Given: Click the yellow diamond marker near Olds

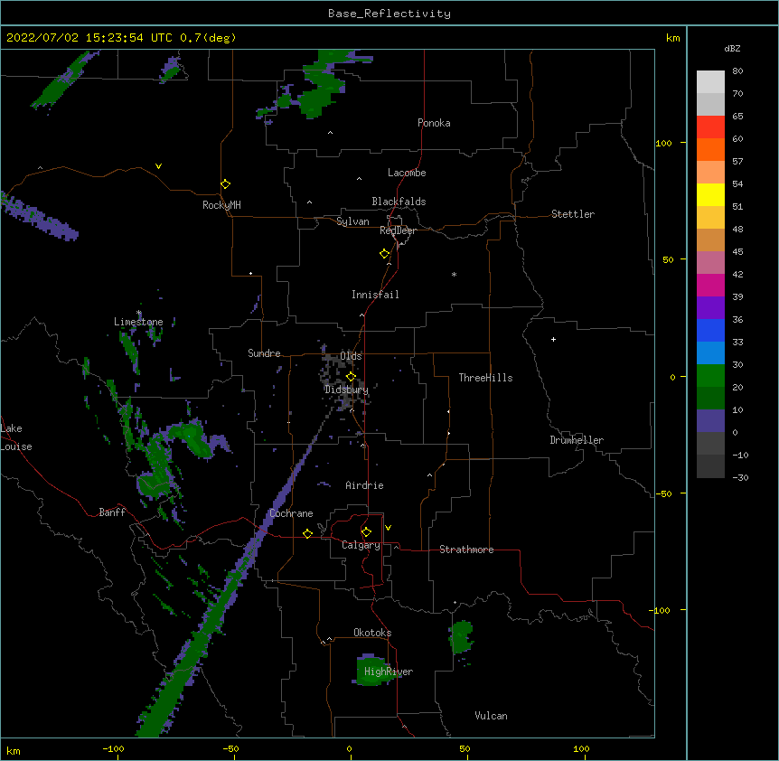Looking at the screenshot, I should pyautogui.click(x=351, y=376).
